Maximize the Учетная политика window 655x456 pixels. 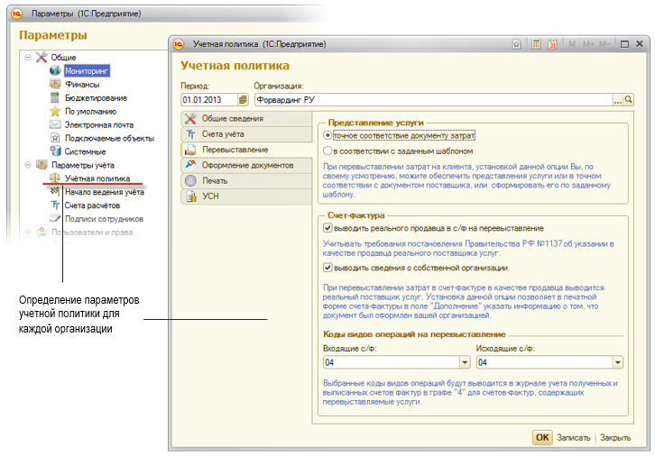tap(624, 44)
